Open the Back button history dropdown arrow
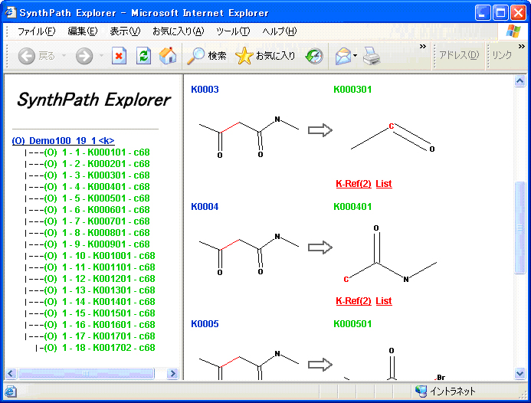The height and width of the screenshot is (403, 531). click(x=64, y=56)
